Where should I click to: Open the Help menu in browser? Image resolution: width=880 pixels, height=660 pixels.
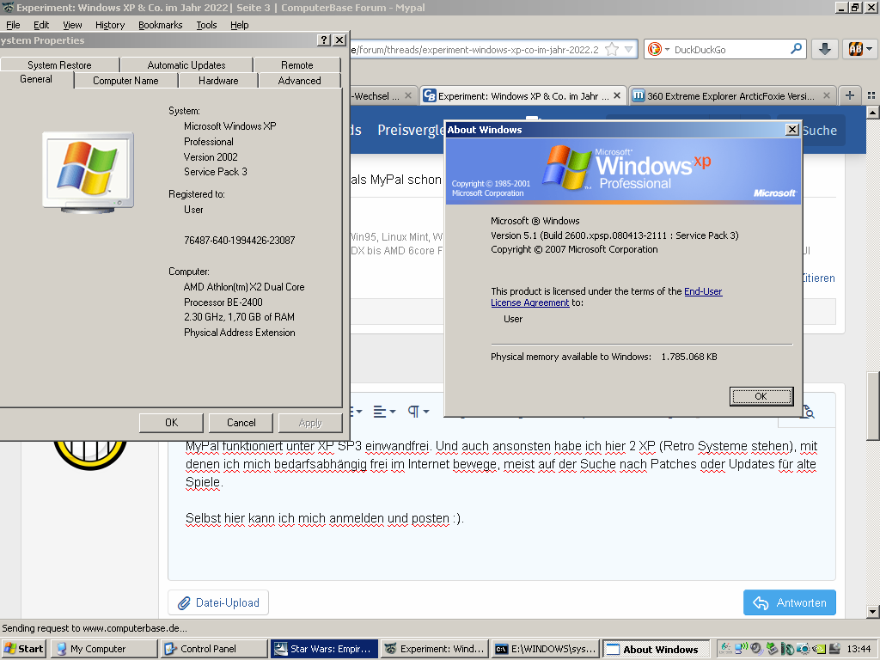pos(240,25)
